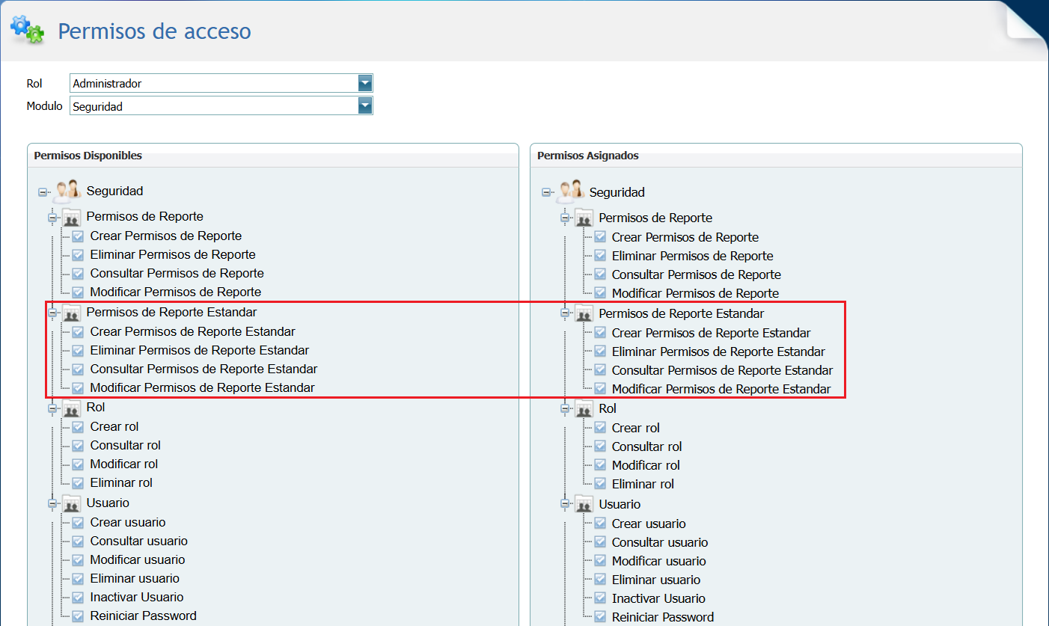The width and height of the screenshot is (1049, 626).
Task: Select Reiniciar Password item in Permisos Asignados
Action: pos(662,617)
